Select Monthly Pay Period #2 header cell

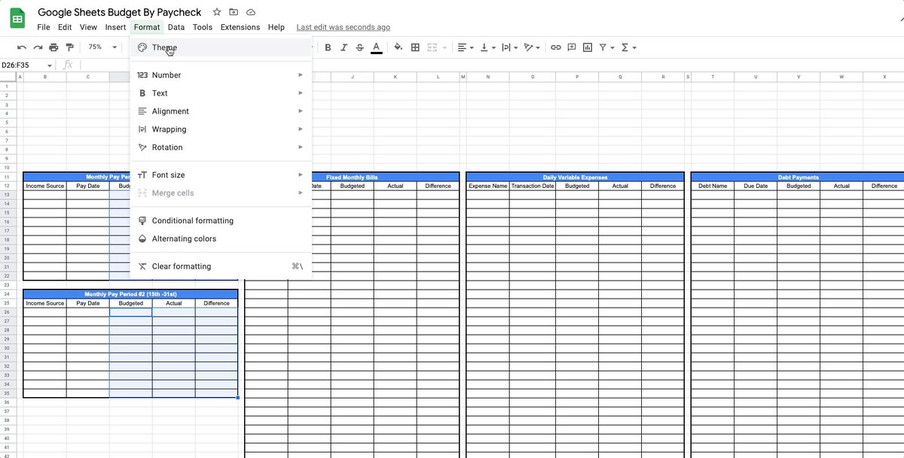[130, 295]
